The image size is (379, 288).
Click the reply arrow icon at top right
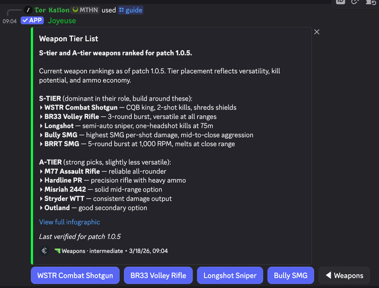click(x=370, y=2)
